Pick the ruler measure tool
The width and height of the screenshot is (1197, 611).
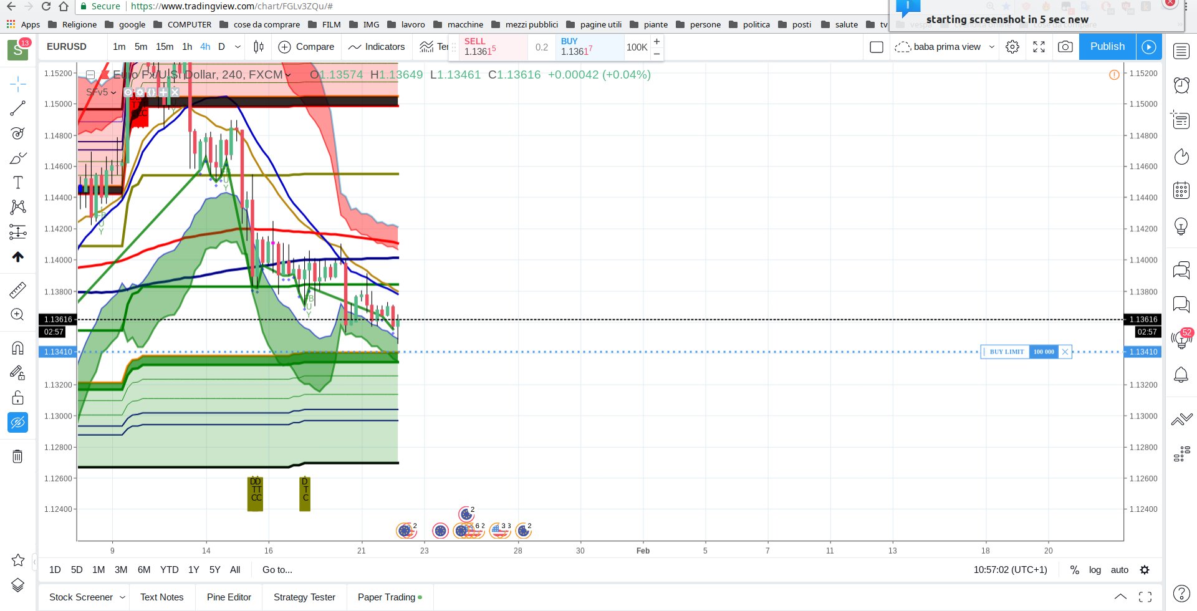18,290
